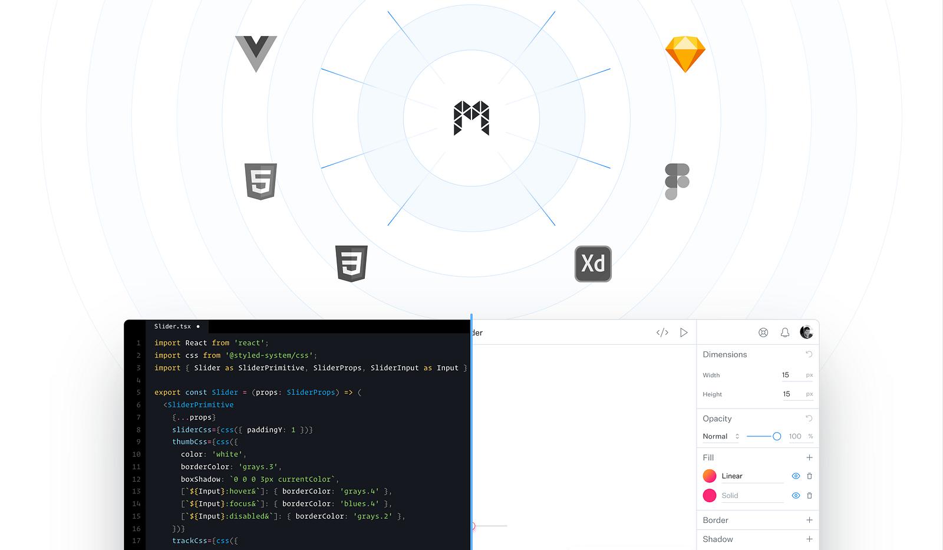Open the Adobe Xd icon
Viewport: 943px width, 550px height.
click(x=593, y=264)
